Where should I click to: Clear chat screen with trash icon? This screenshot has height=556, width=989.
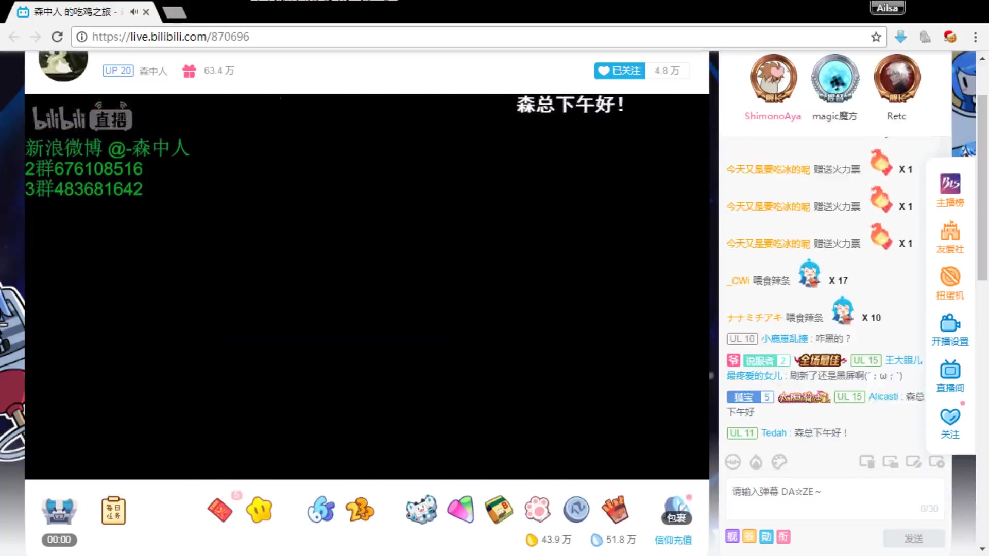pos(867,462)
